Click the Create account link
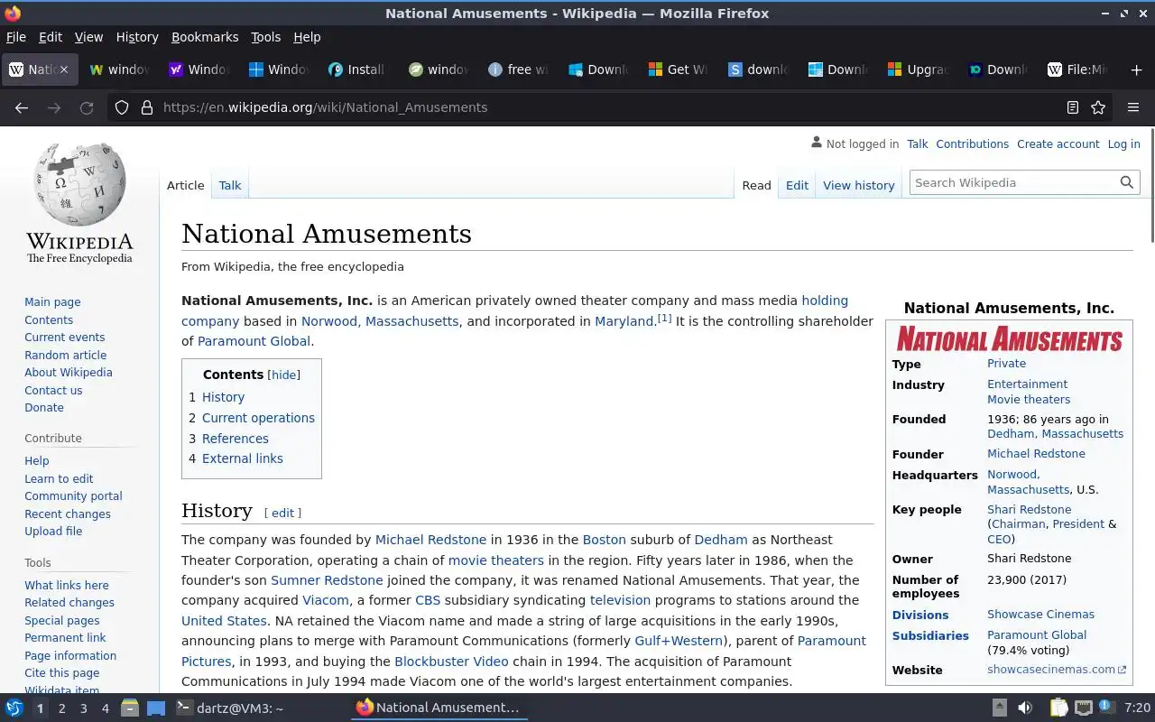 1058,143
